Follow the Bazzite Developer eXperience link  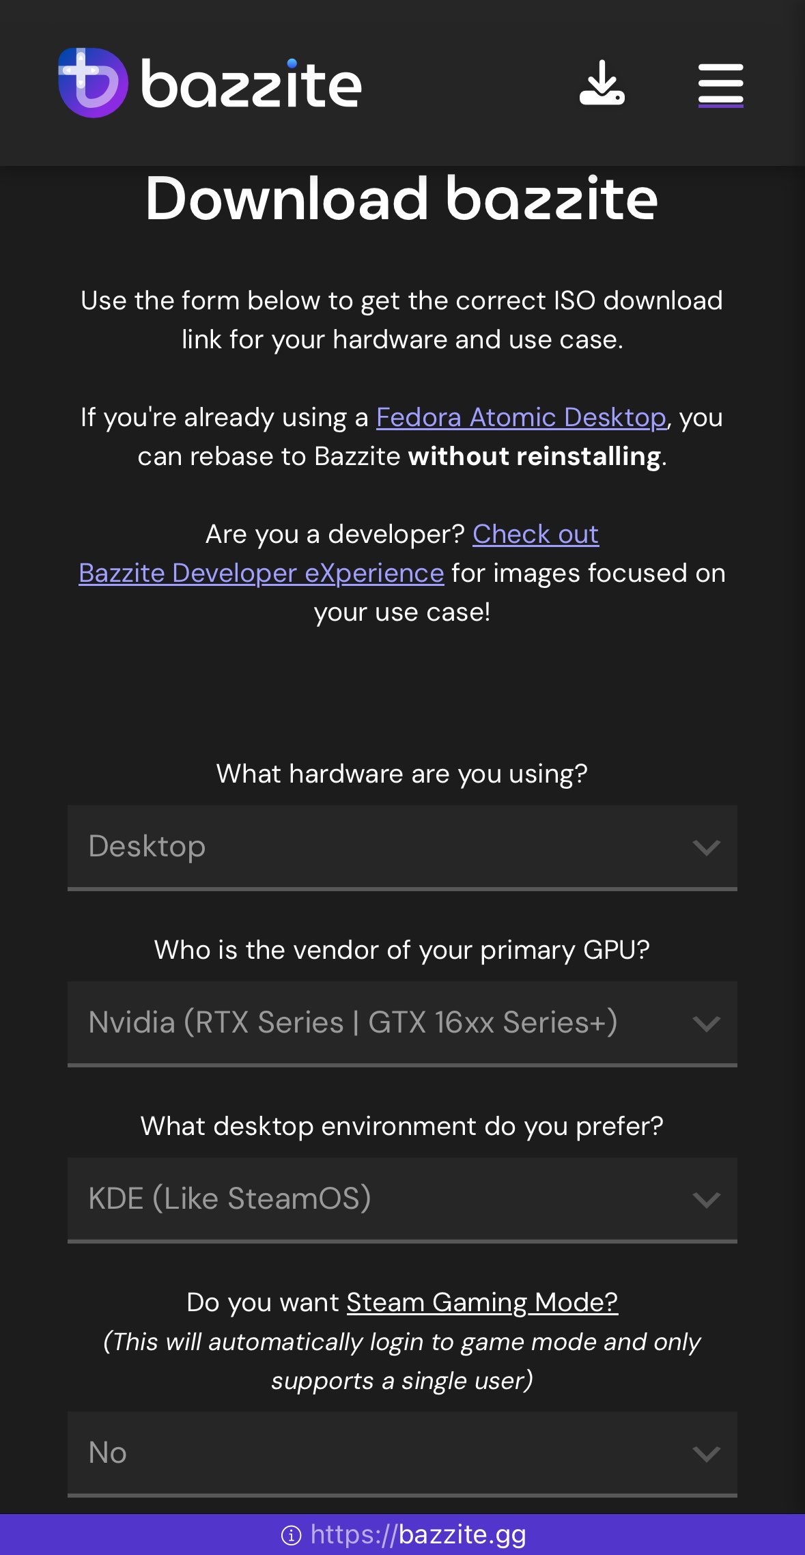click(x=261, y=573)
